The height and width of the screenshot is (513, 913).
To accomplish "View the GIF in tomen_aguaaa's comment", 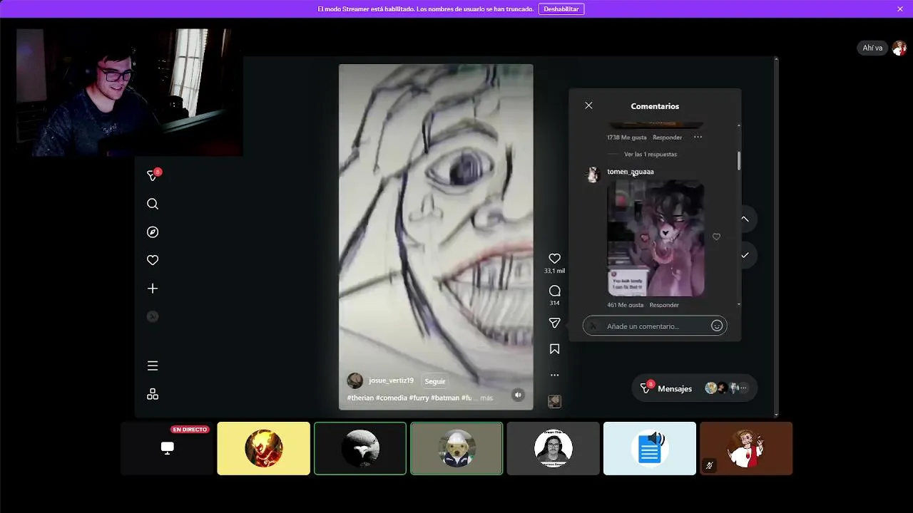I will 656,238.
